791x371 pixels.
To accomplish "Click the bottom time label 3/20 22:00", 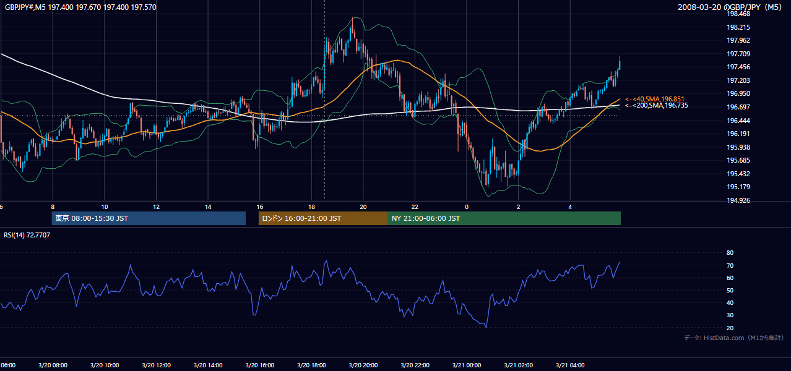I will 415,365.
